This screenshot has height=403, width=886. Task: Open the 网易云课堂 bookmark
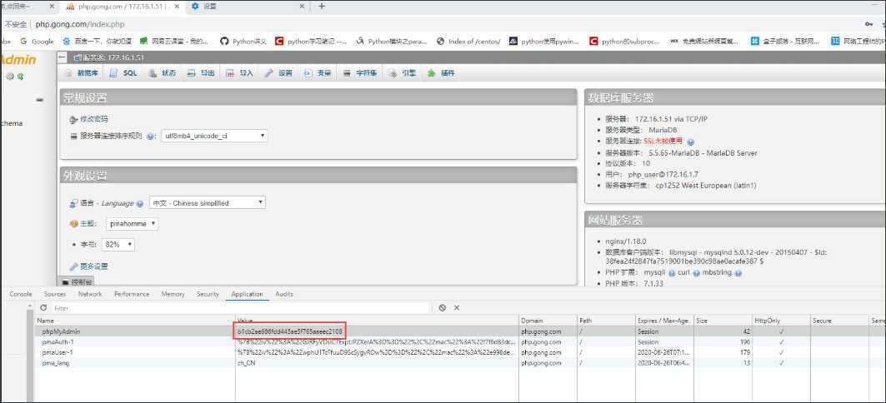174,41
